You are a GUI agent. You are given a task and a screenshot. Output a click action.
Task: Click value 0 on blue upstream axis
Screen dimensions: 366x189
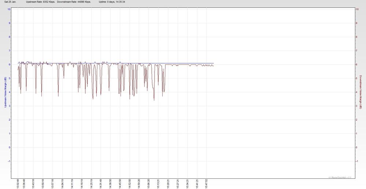[x=10, y=147]
